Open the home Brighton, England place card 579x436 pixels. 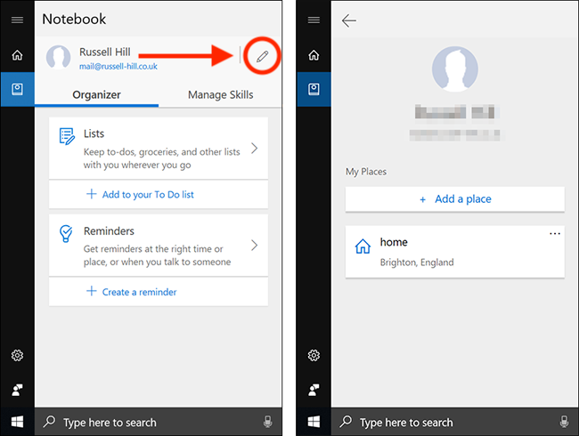tap(455, 252)
